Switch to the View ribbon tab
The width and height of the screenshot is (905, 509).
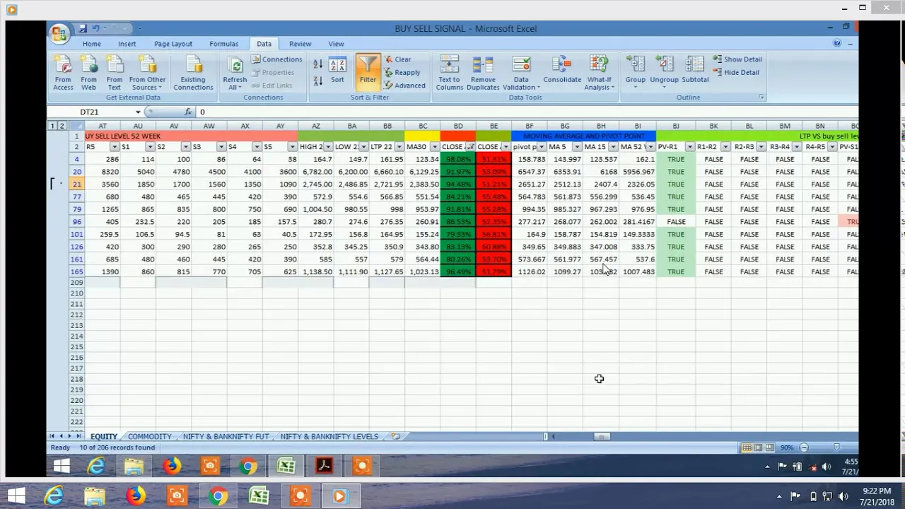click(336, 44)
